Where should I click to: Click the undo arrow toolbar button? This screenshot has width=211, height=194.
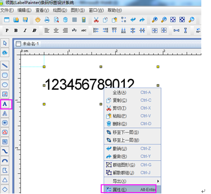click(x=133, y=19)
